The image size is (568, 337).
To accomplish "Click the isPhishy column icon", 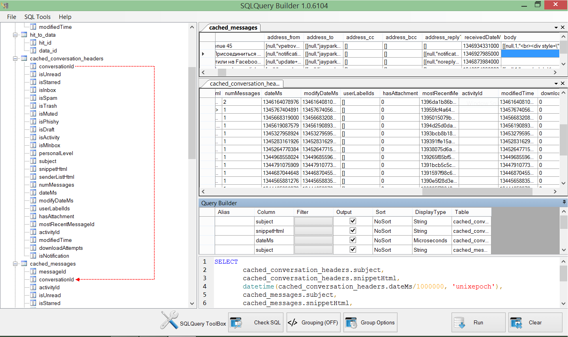I will (34, 122).
